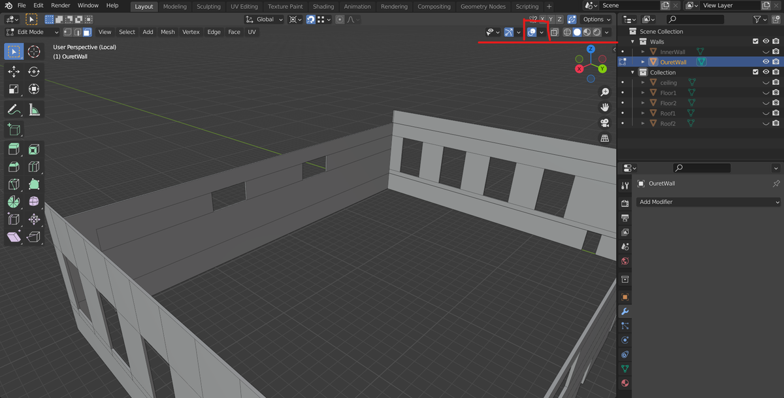Switch to wireframe viewport shading
Image resolution: width=784 pixels, height=398 pixels.
click(x=567, y=32)
